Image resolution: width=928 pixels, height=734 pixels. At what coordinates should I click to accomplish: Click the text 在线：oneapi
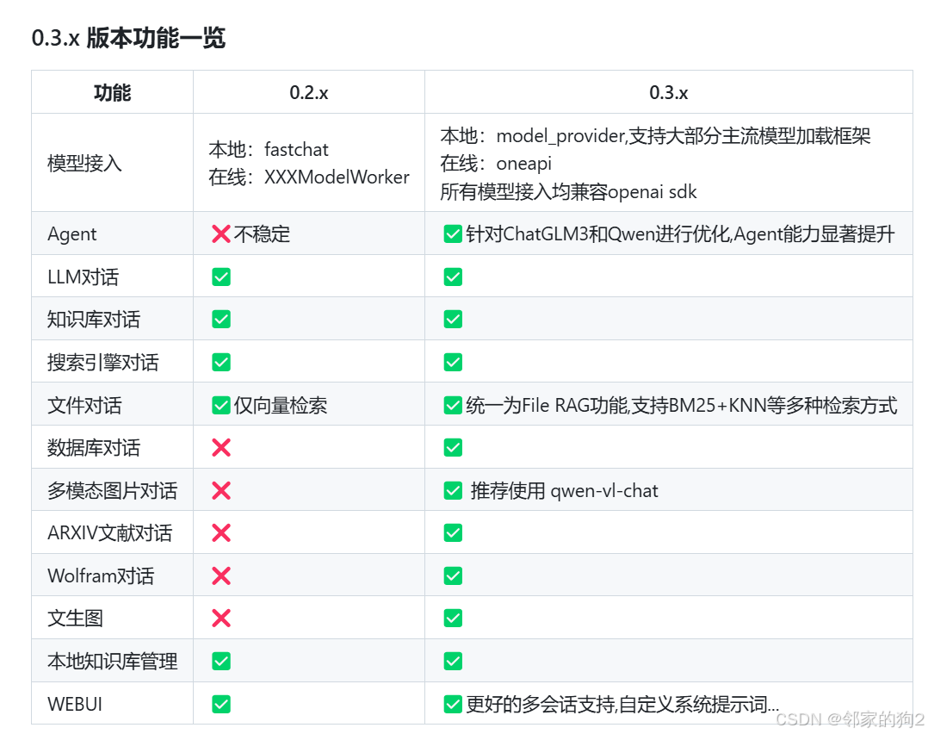496,163
